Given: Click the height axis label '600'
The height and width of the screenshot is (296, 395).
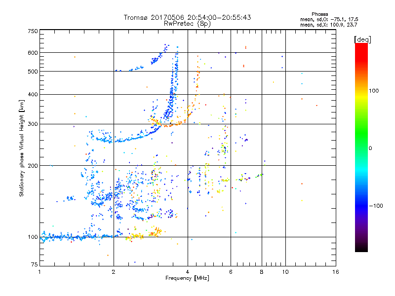Looking at the screenshot, I should click(33, 53).
